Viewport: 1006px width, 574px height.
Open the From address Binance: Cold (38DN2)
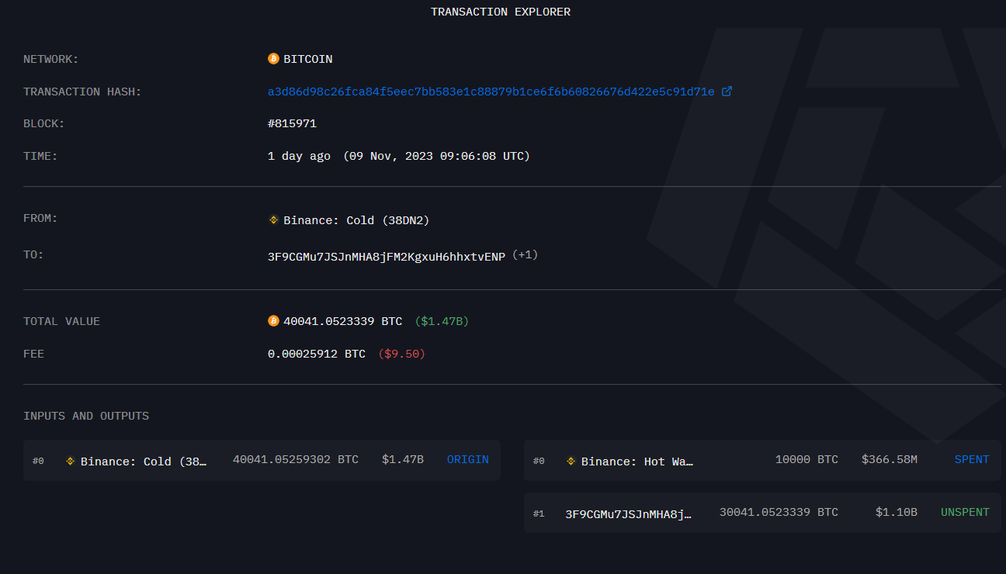point(356,220)
